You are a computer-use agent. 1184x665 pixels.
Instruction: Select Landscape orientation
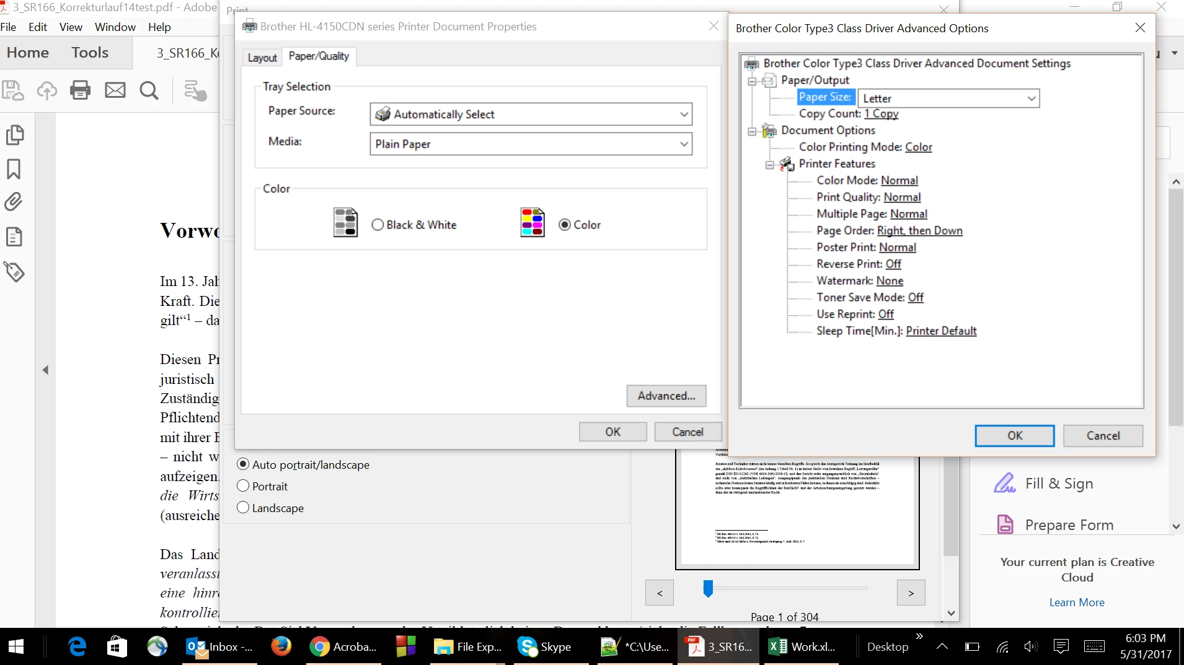coord(243,508)
